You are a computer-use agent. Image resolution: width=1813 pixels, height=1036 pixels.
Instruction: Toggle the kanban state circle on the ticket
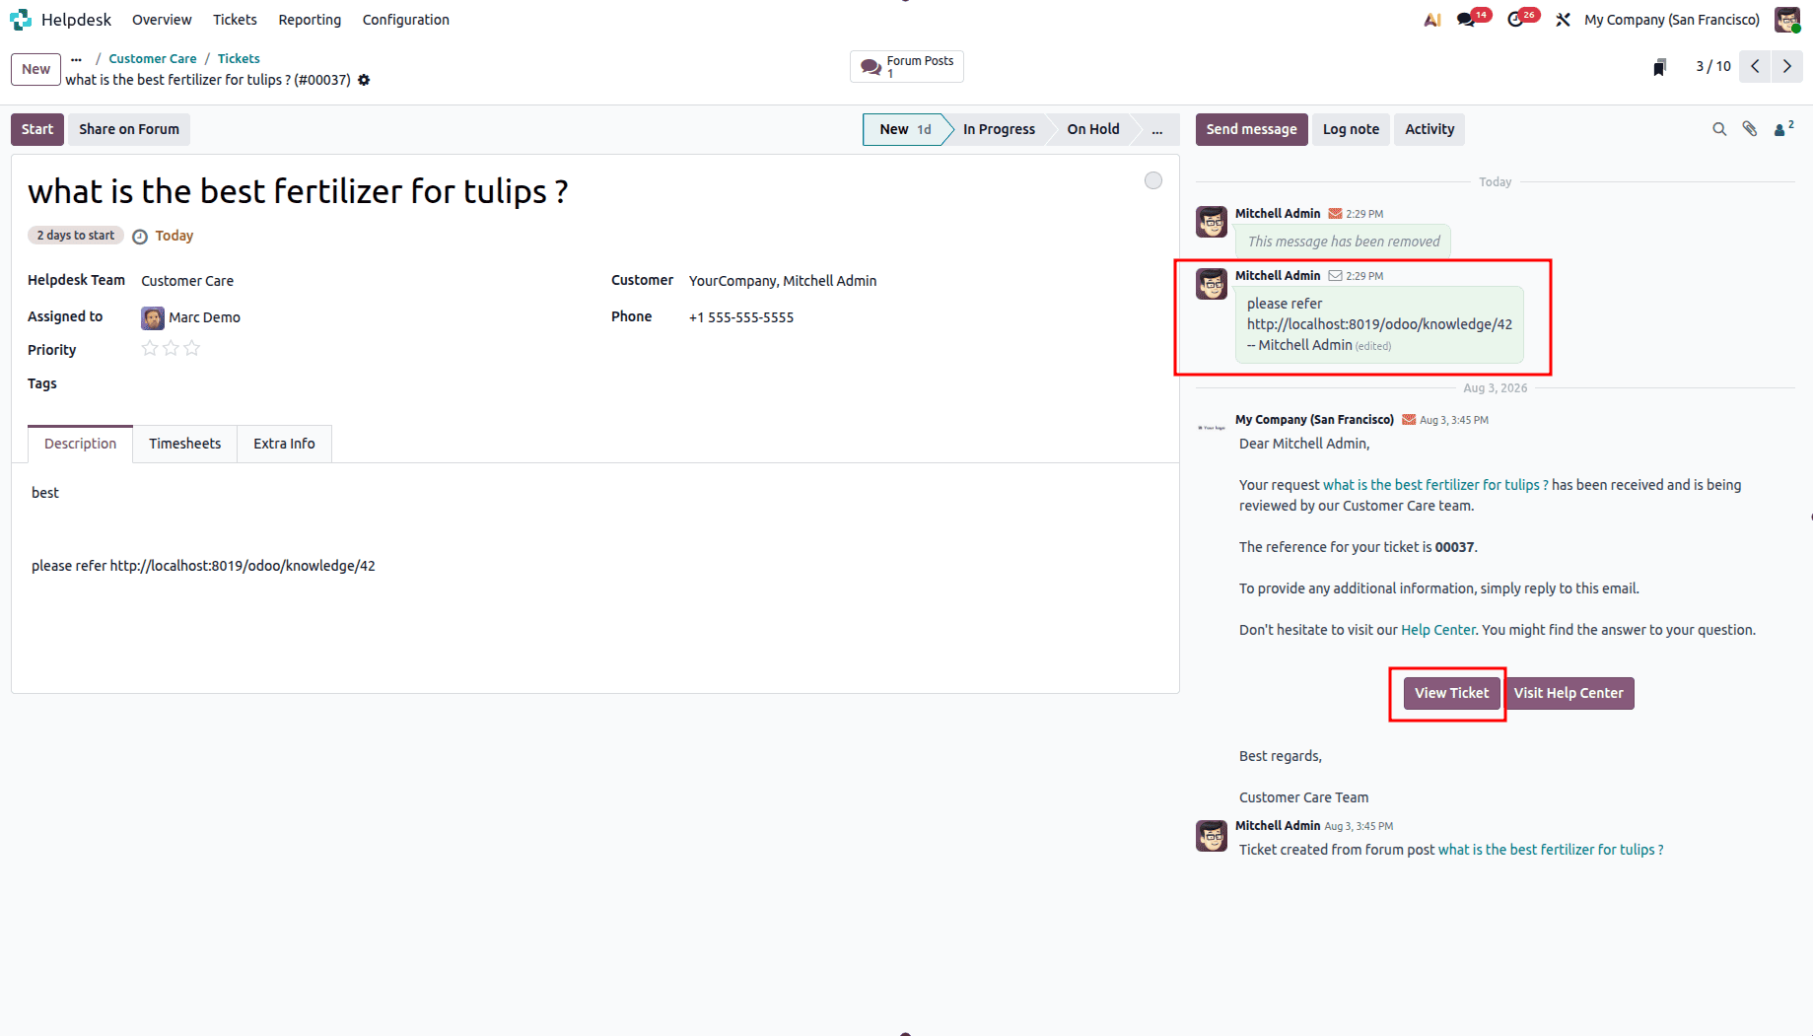tap(1153, 180)
